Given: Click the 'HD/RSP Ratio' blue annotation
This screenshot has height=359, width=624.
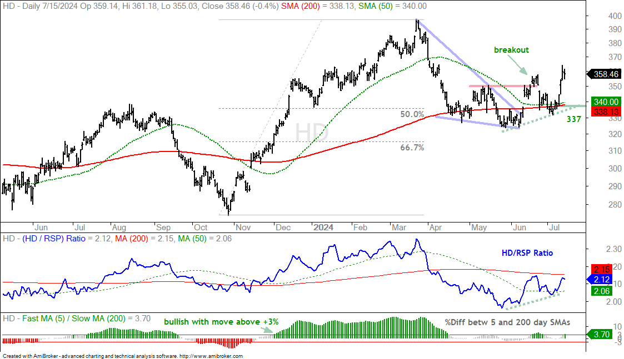Looking at the screenshot, I should (x=527, y=253).
